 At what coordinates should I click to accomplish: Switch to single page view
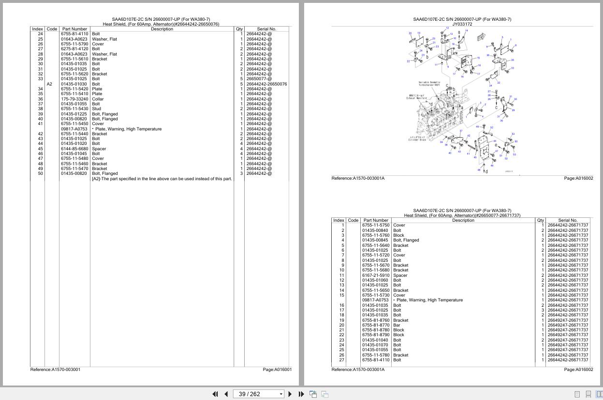577,394
